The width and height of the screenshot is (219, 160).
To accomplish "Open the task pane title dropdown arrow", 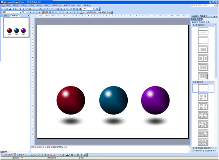I will click(215, 16).
